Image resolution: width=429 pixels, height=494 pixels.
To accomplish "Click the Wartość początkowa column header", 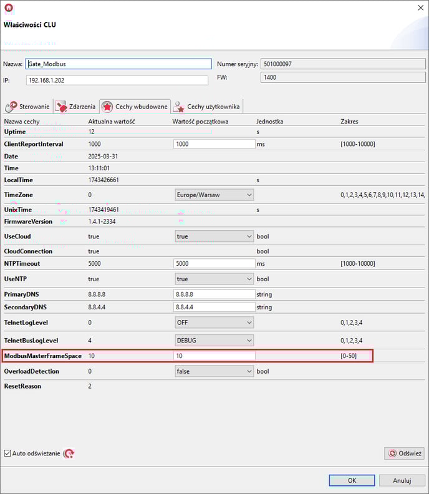I will click(200, 121).
